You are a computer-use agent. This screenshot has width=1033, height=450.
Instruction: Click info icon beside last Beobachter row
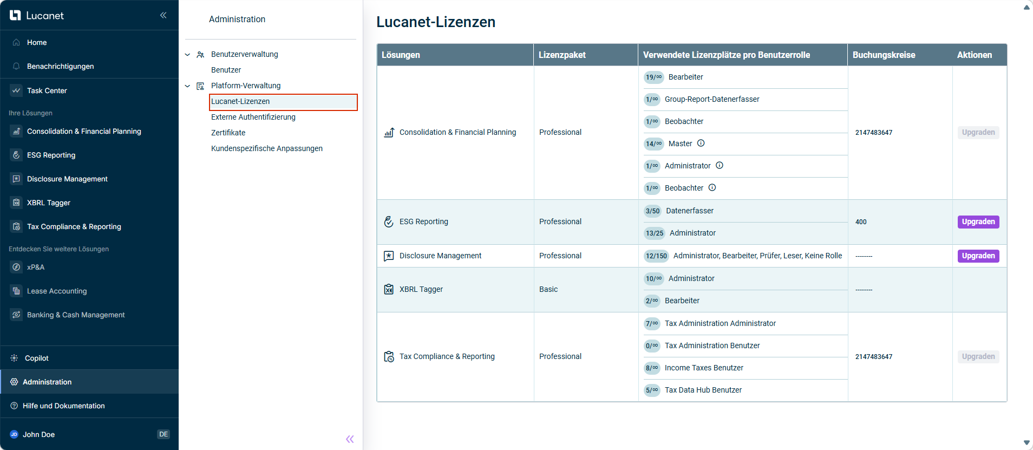(712, 187)
